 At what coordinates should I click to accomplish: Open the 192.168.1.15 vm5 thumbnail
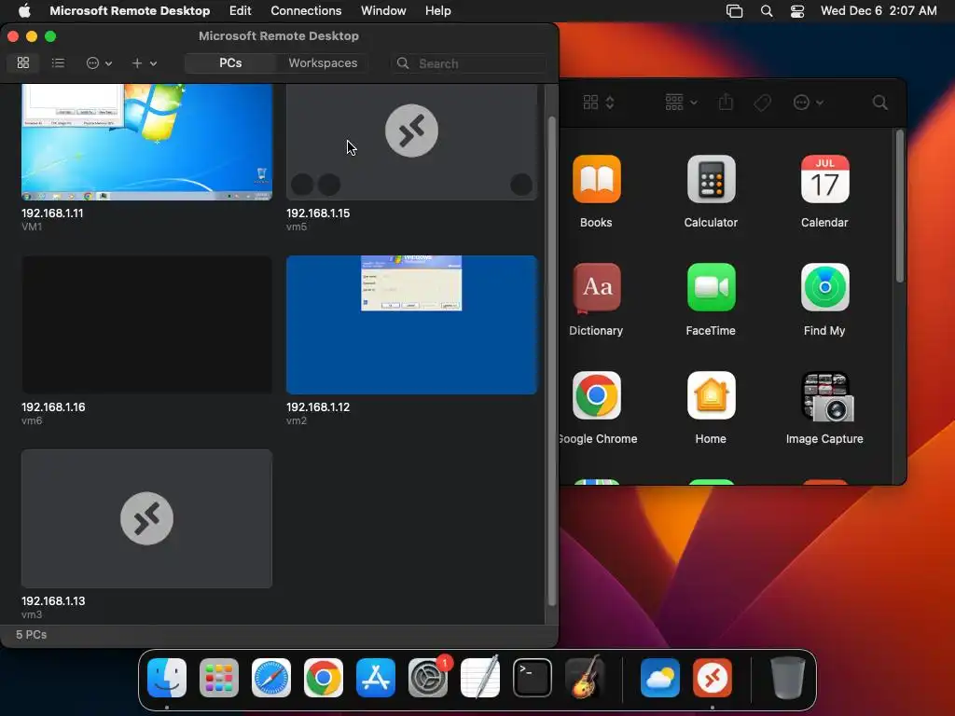(x=411, y=142)
